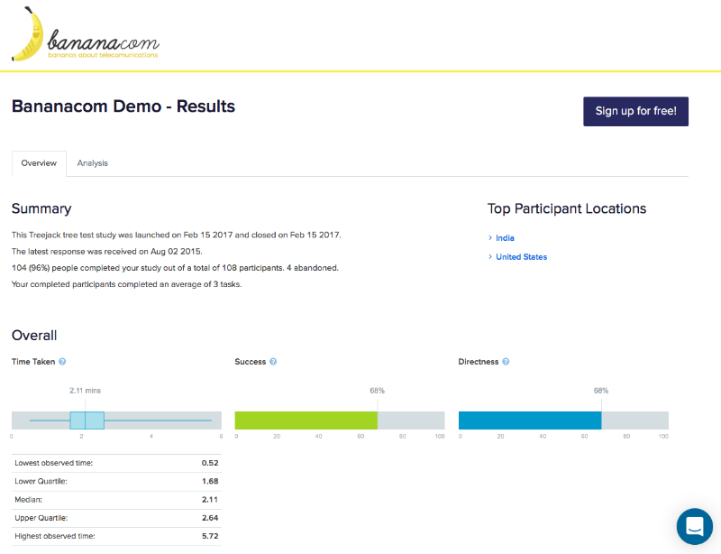Select the Median time row

[x=116, y=500]
